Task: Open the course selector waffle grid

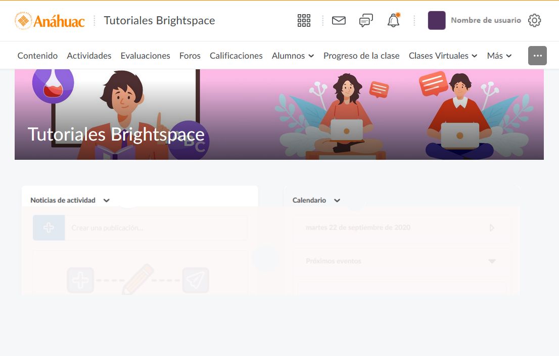Action: (304, 20)
